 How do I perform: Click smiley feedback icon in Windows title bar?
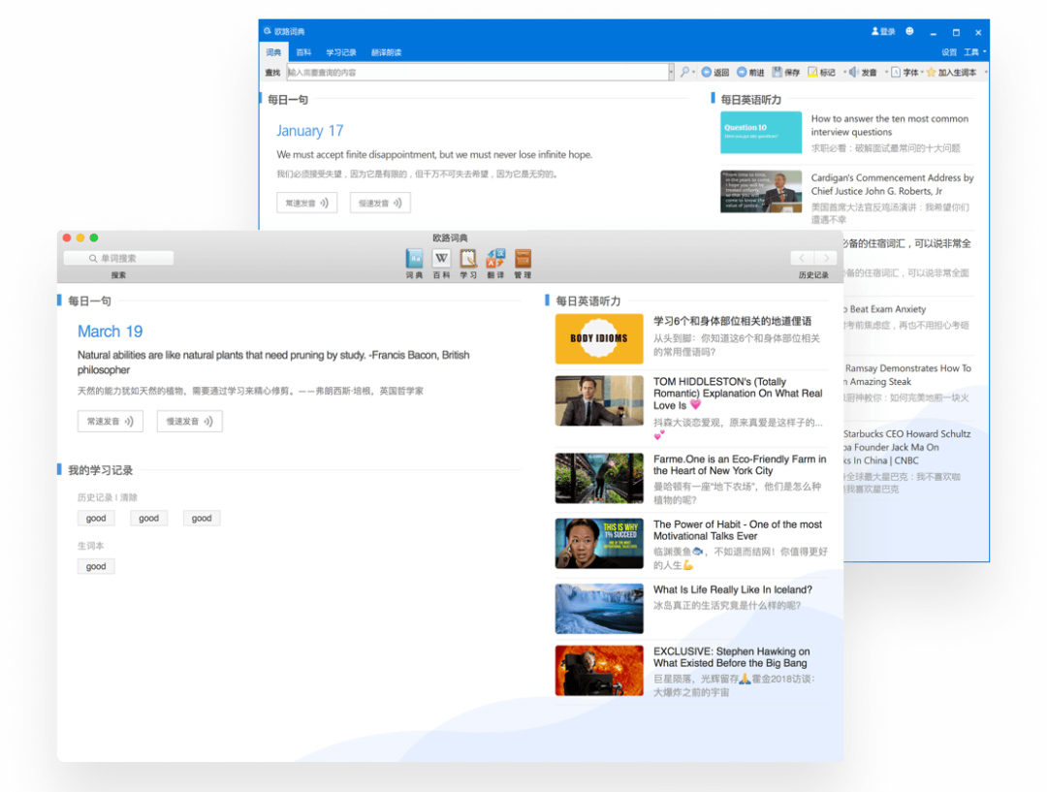[909, 31]
